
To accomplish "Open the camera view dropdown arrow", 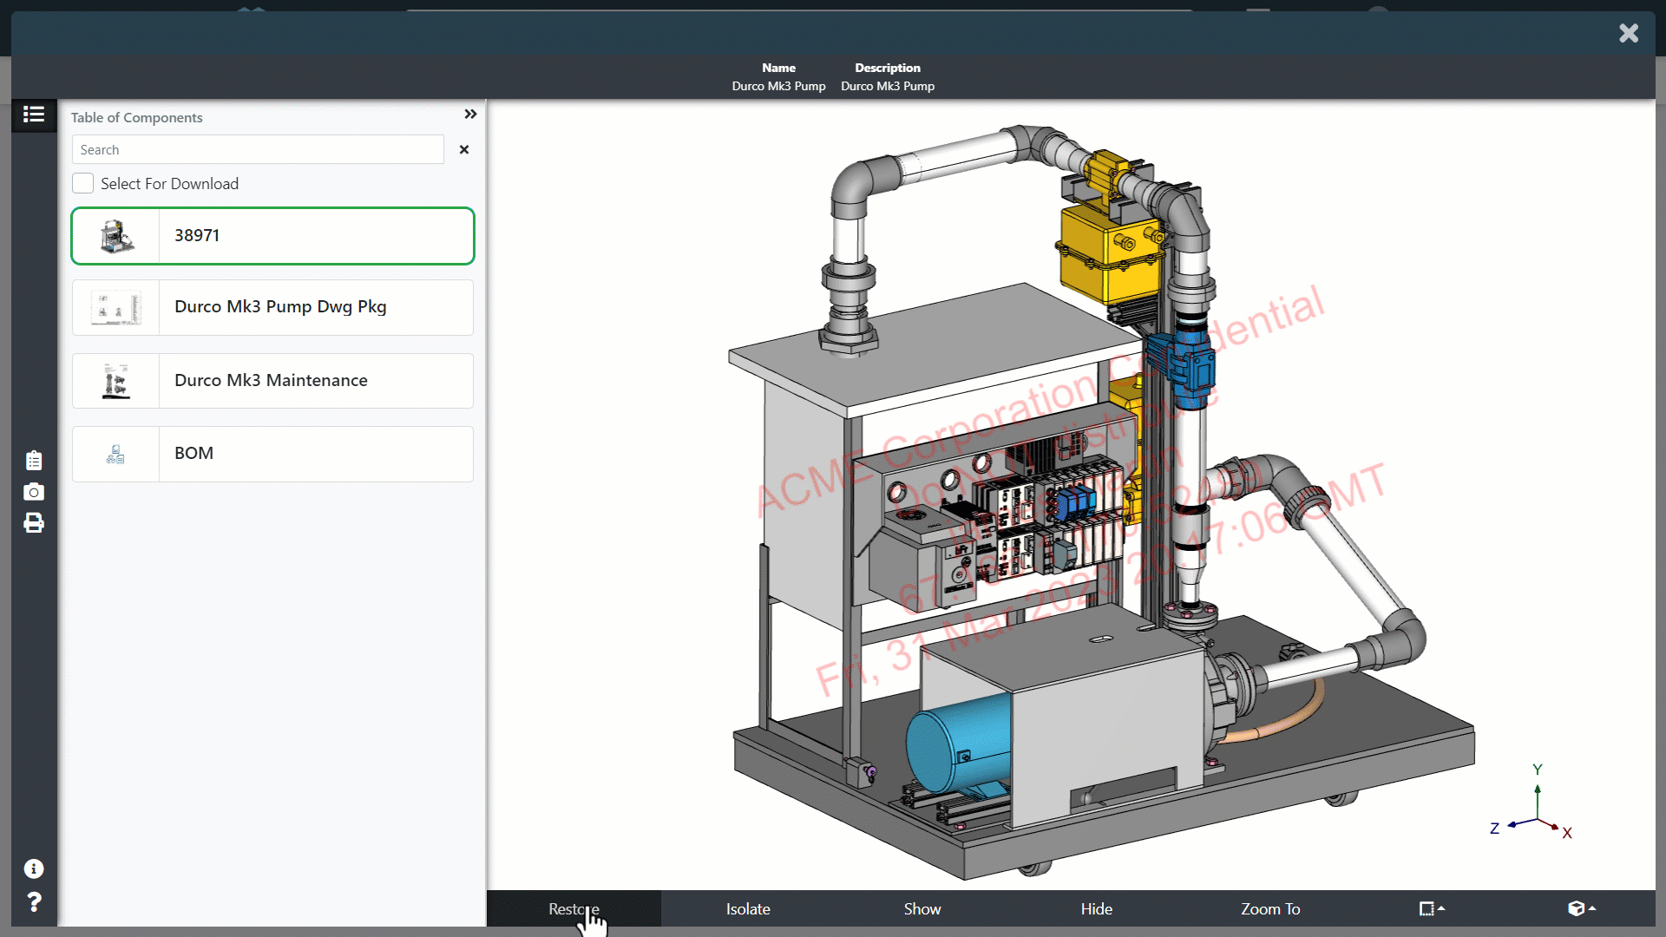I will tap(1591, 908).
